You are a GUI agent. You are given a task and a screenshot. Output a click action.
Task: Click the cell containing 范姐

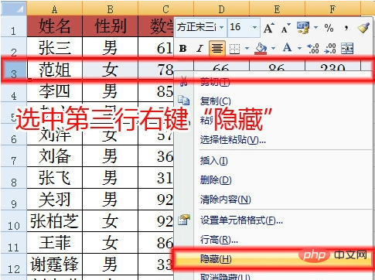click(x=54, y=70)
